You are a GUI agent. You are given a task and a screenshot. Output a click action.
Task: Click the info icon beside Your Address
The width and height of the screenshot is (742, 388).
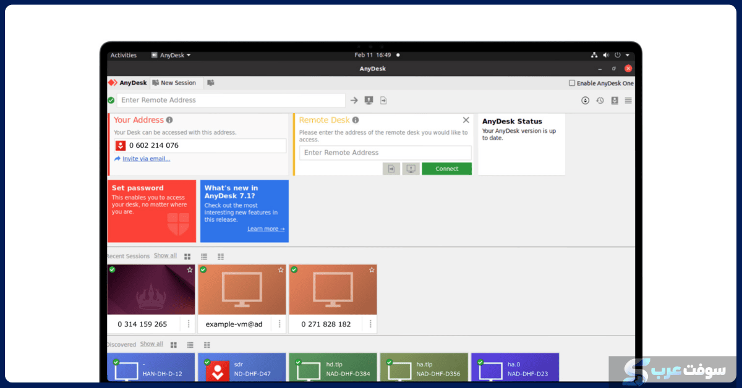[169, 120]
